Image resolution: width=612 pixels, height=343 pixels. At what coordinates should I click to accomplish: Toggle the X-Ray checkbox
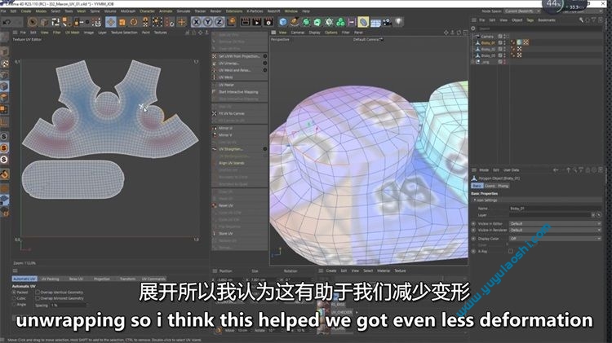(511, 252)
